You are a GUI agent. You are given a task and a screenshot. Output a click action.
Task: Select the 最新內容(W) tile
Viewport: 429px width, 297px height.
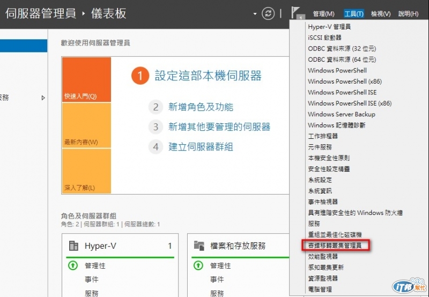(x=86, y=125)
